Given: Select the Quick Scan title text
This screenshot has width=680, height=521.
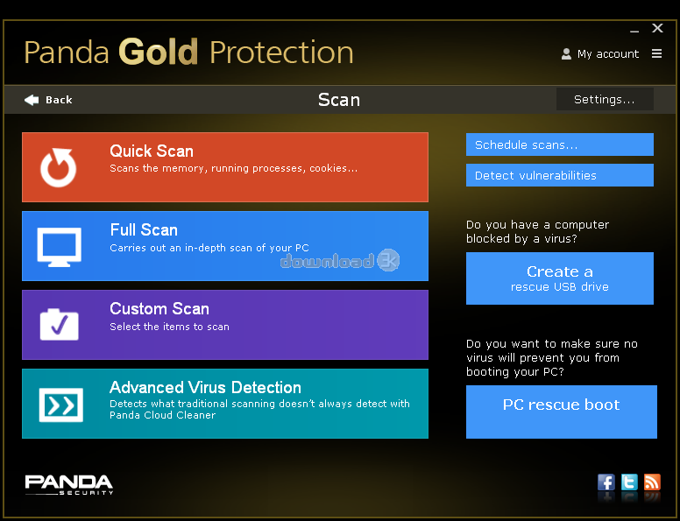Looking at the screenshot, I should point(152,151).
